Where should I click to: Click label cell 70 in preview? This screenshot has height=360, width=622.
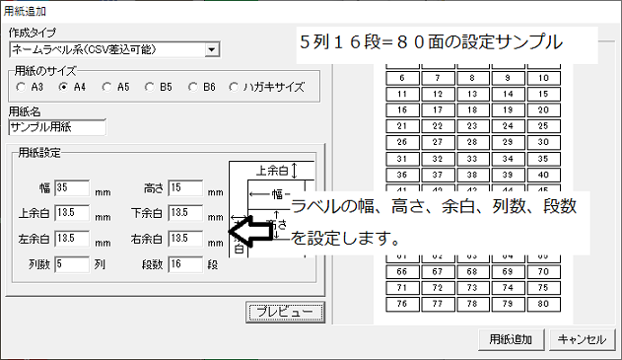point(543,272)
